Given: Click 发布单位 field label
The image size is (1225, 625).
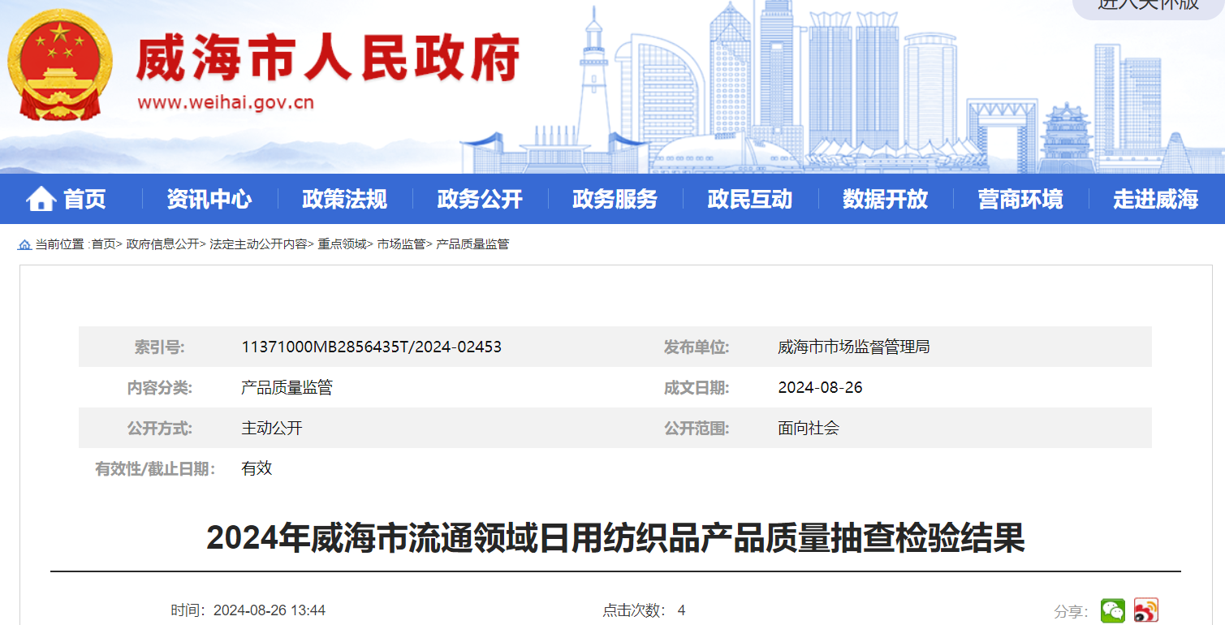Looking at the screenshot, I should point(697,347).
